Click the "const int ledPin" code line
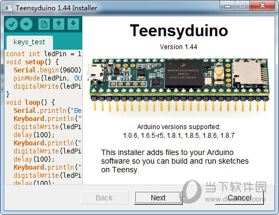The height and width of the screenshot is (215, 279). pos(43,54)
